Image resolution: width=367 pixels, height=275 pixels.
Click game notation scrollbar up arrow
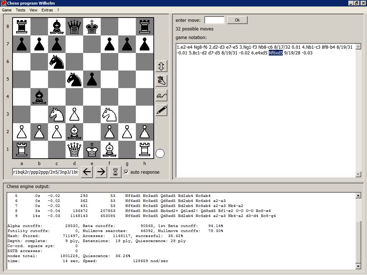tap(358, 47)
